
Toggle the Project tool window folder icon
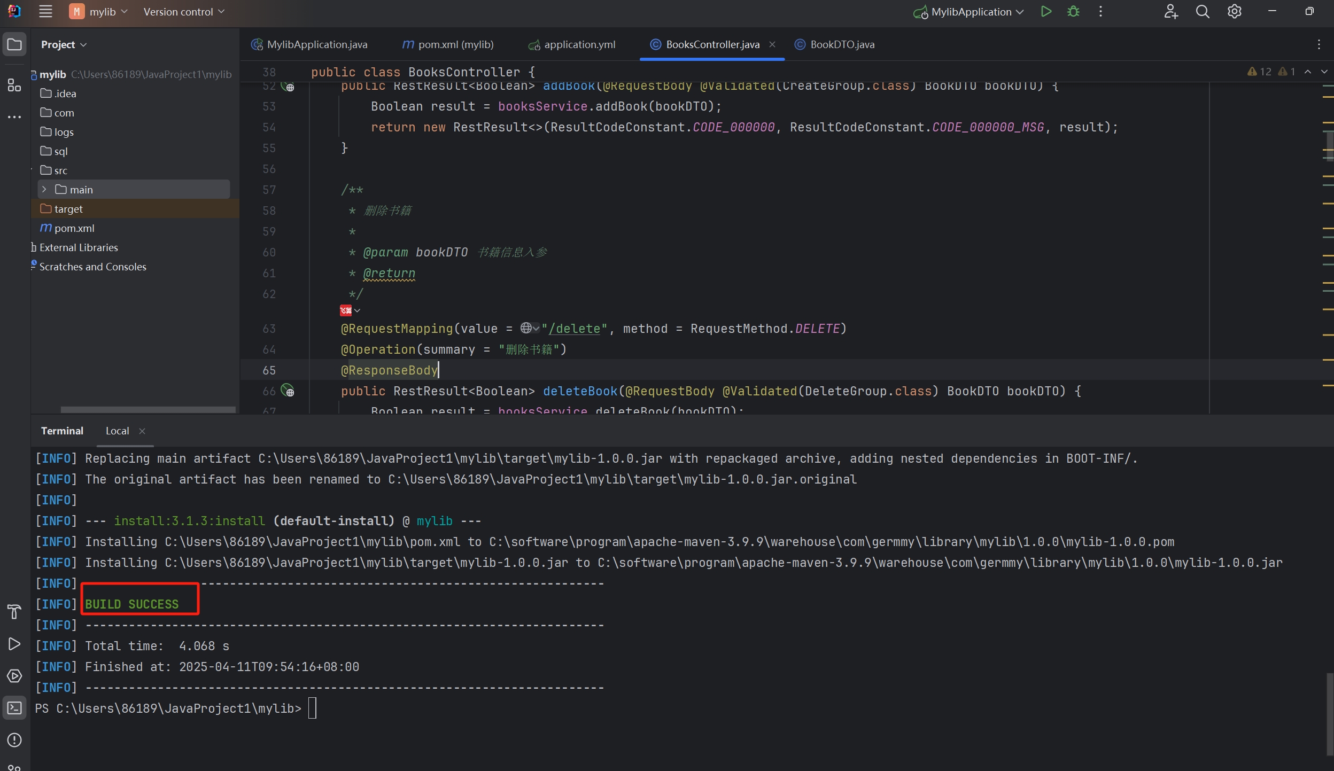[x=14, y=44]
